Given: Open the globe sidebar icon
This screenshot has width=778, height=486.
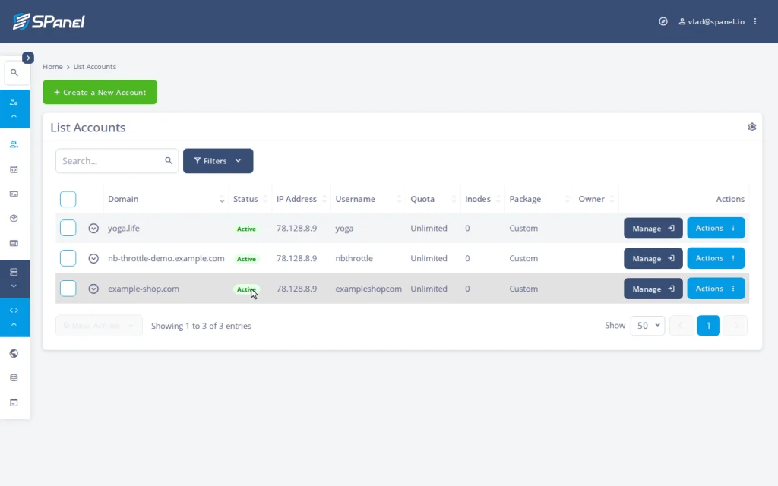Looking at the screenshot, I should (14, 353).
